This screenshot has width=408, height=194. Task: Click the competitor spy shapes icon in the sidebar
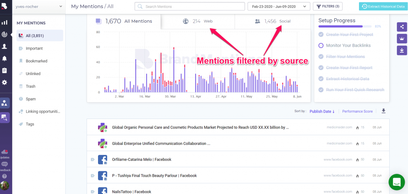point(5,103)
